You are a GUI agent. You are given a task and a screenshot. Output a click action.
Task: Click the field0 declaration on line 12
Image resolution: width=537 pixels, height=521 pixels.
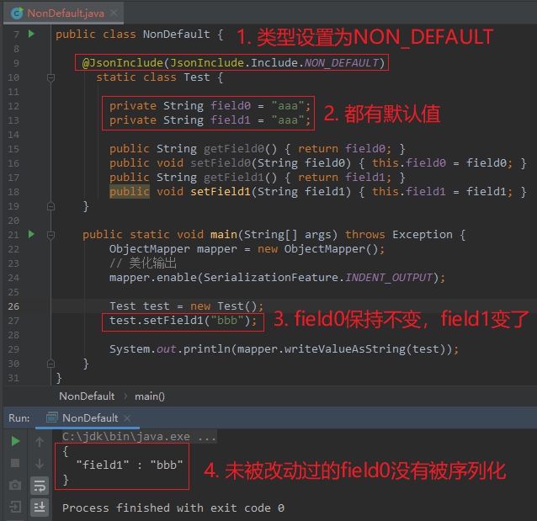click(210, 106)
